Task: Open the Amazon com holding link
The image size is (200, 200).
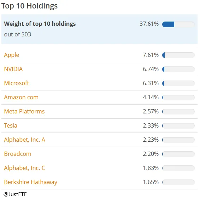Action: 21,97
